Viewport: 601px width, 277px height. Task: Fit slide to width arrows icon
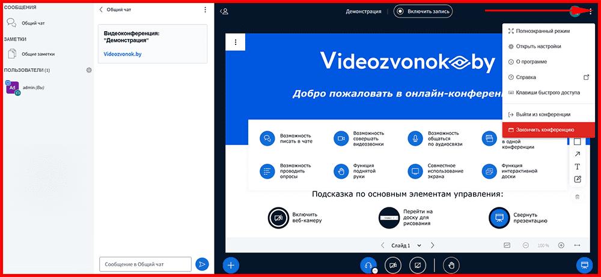tap(578, 245)
